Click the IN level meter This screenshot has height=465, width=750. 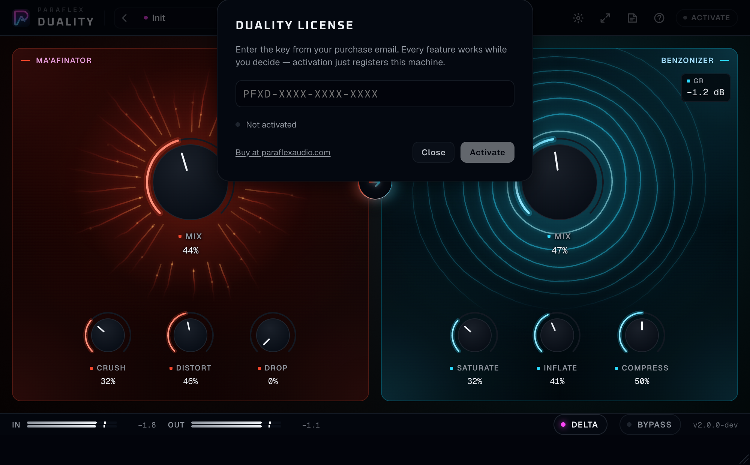pyautogui.click(x=72, y=424)
